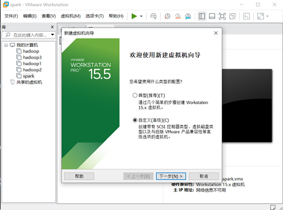Close the 新建虚拟机向导 dialog
The width and height of the screenshot is (283, 210).
pos(216,33)
